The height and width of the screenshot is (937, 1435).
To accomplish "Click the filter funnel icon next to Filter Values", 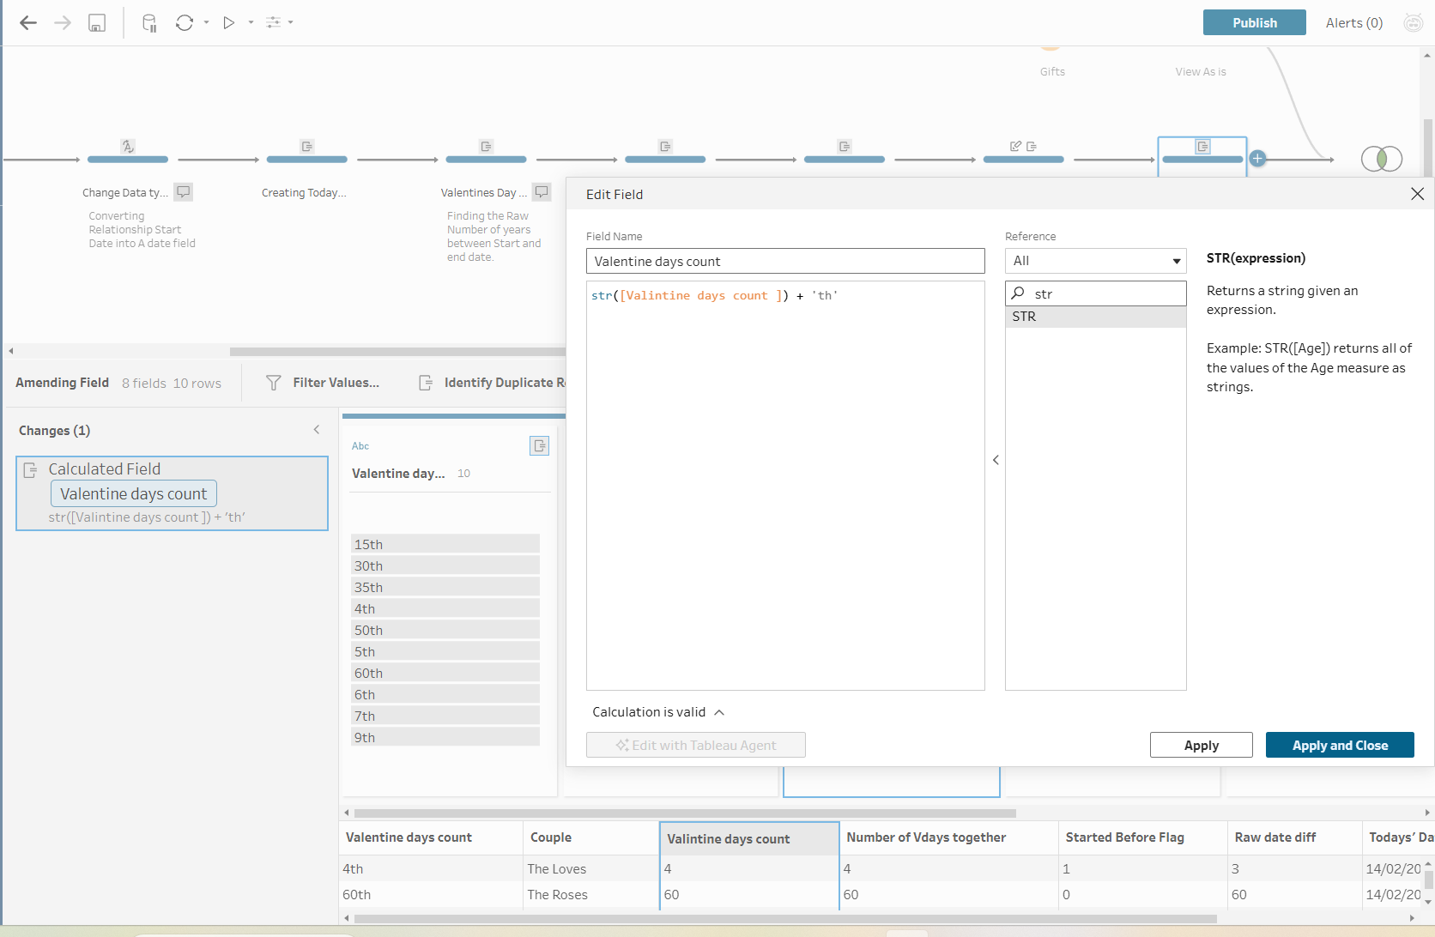I will 274,383.
